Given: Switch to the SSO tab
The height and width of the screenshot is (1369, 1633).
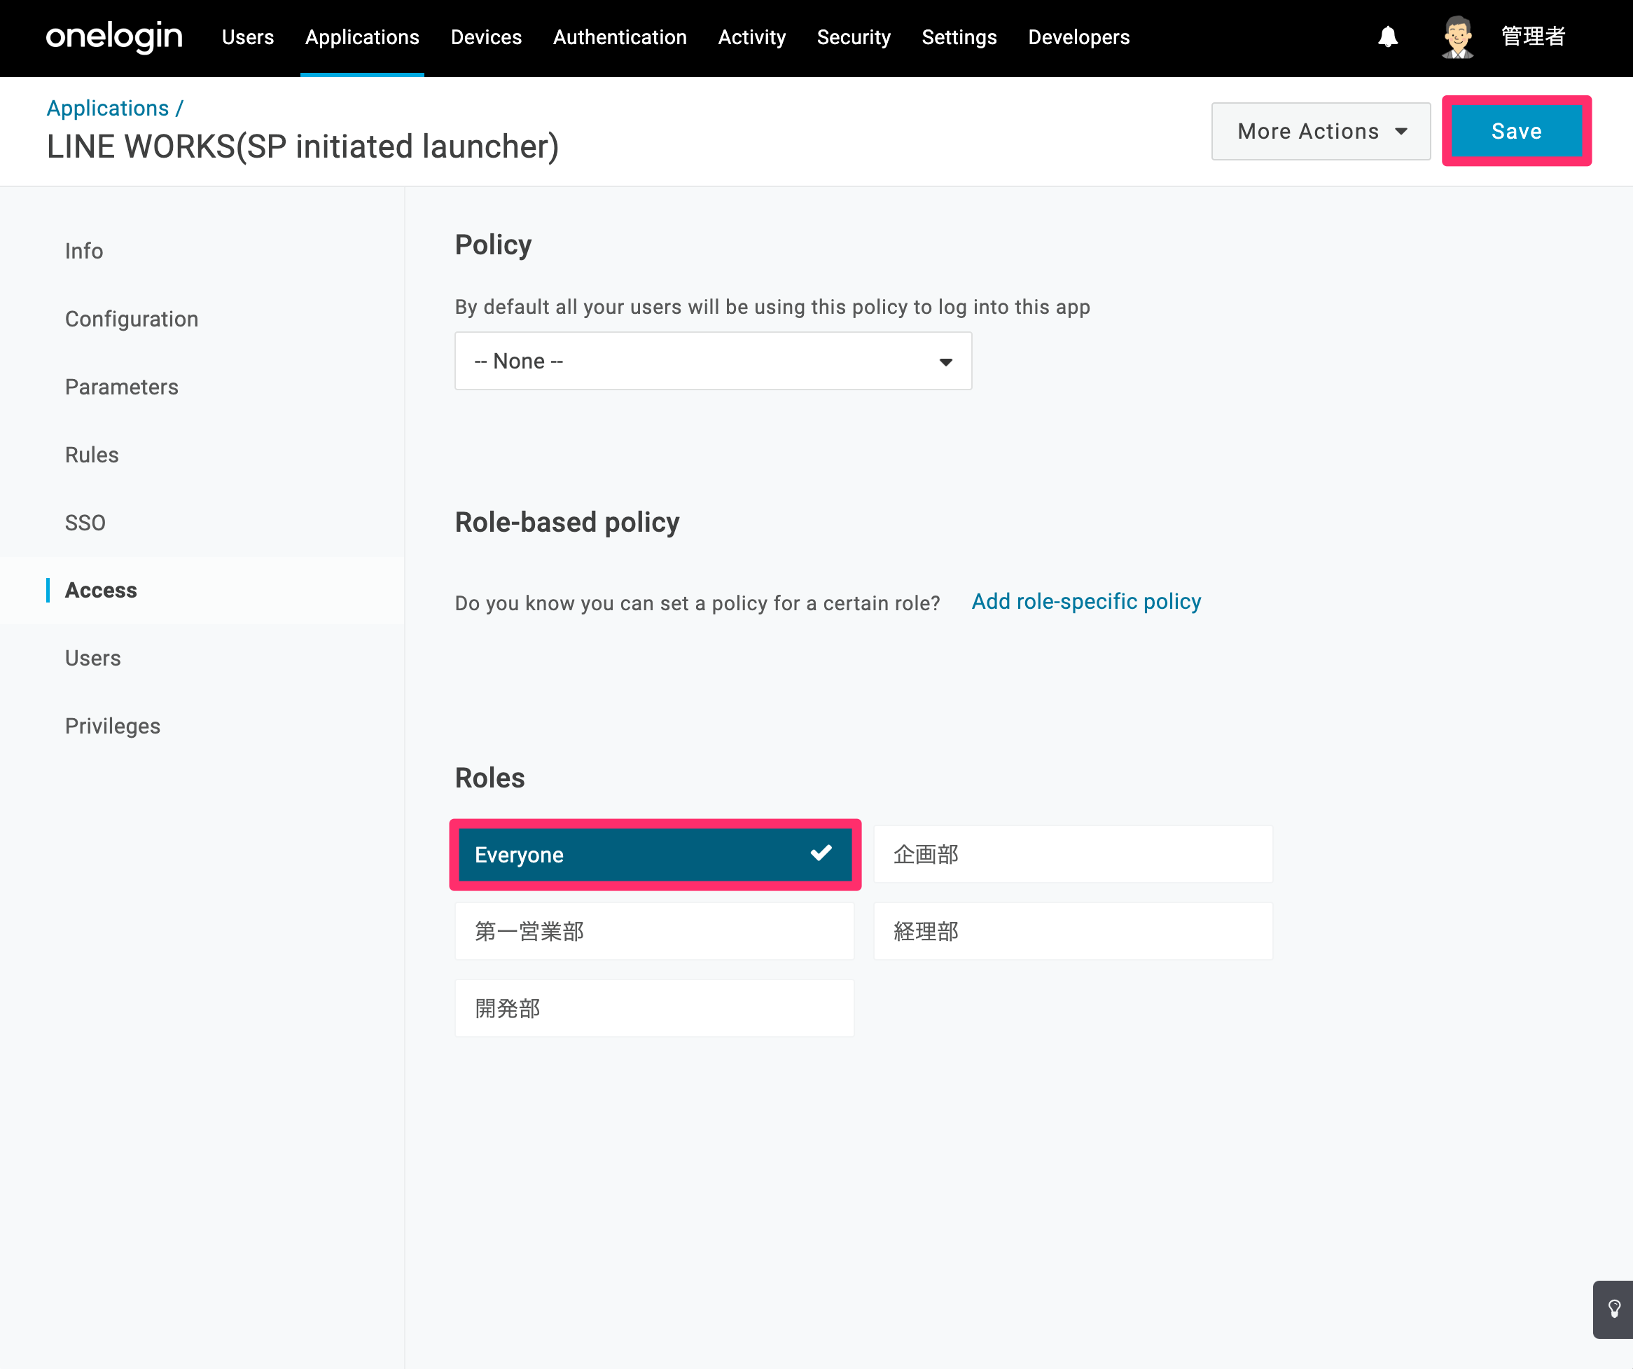Looking at the screenshot, I should (85, 523).
